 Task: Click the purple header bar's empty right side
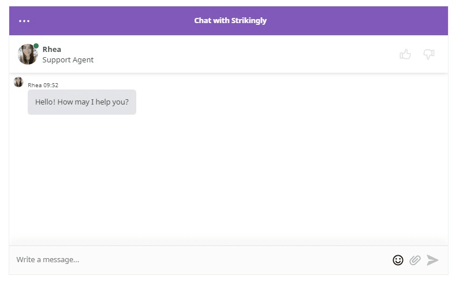[375, 21]
